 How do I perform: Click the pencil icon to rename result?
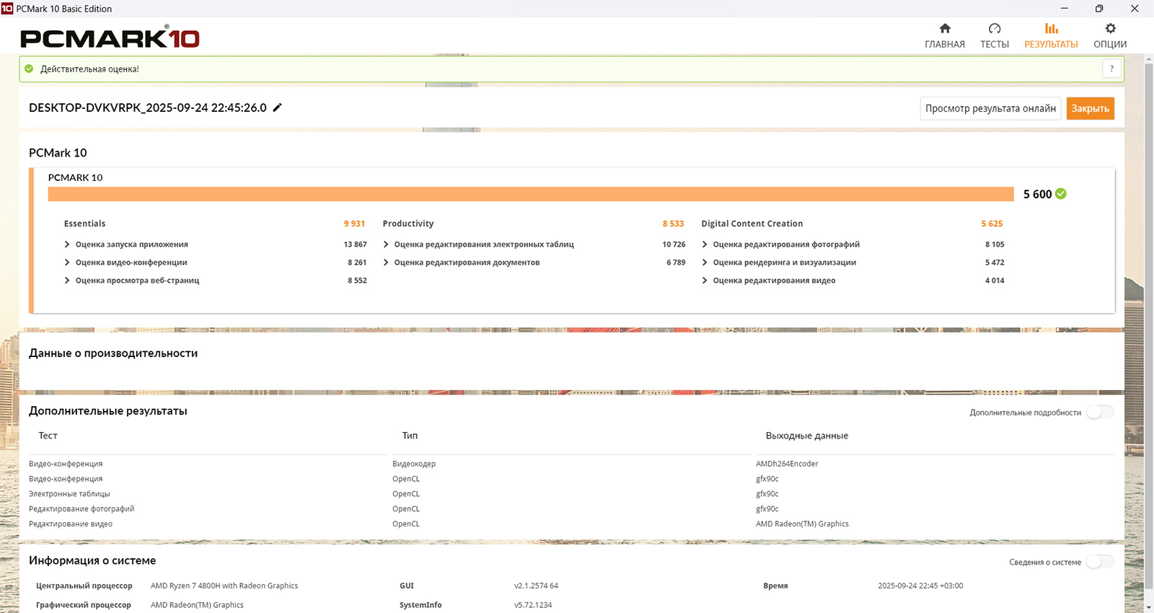coord(278,107)
